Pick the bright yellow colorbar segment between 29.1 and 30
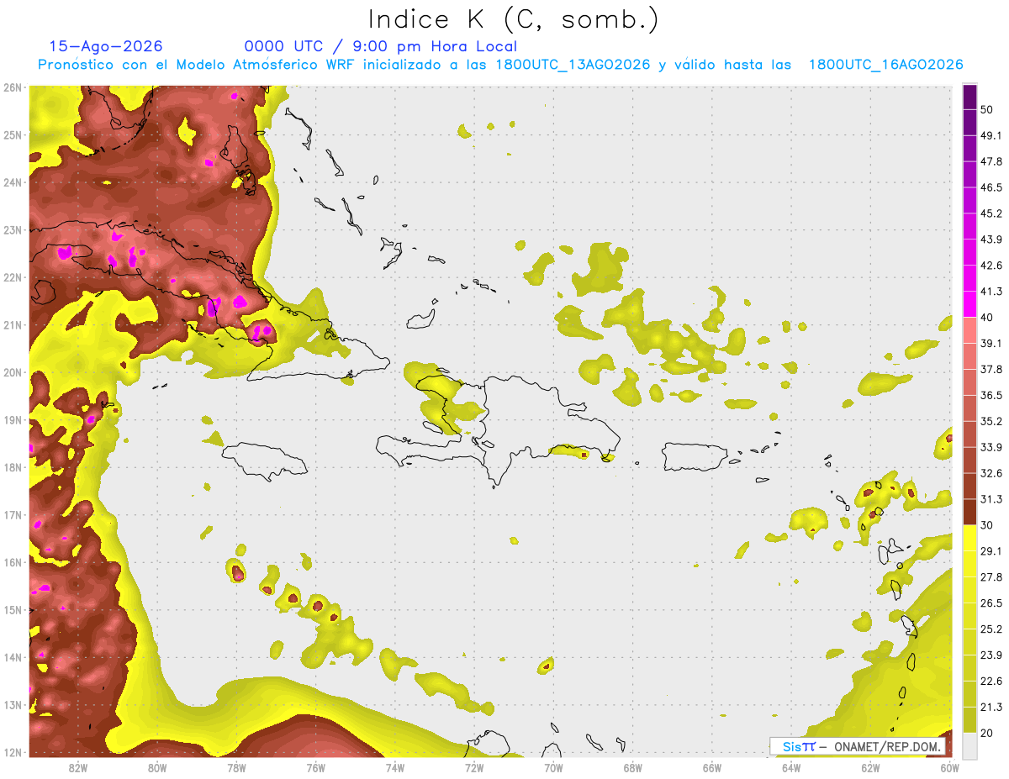 pyautogui.click(x=969, y=538)
